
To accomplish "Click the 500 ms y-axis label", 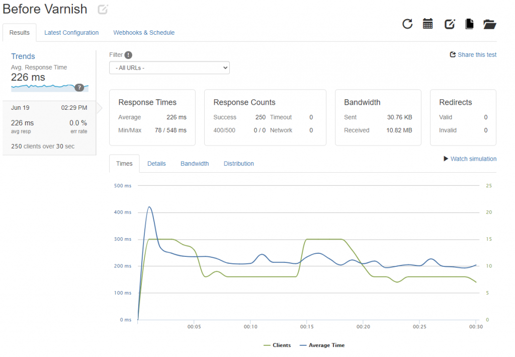I will (123, 186).
